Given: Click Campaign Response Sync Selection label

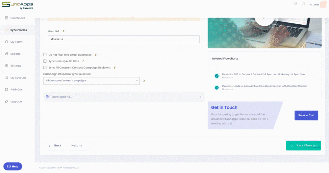Looking at the screenshot, I should [x=67, y=74].
